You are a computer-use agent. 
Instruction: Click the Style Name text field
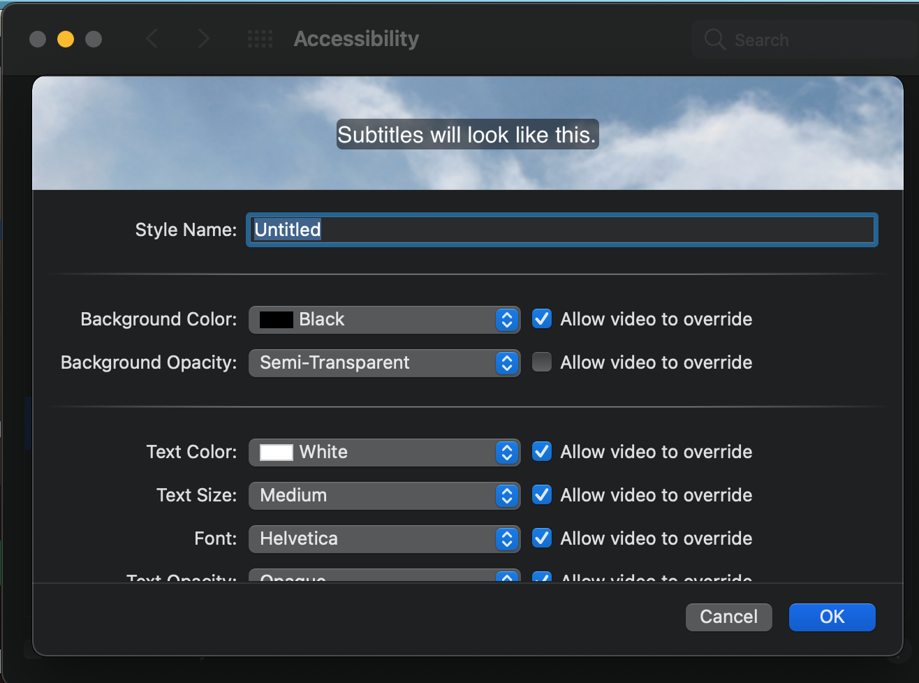click(561, 230)
